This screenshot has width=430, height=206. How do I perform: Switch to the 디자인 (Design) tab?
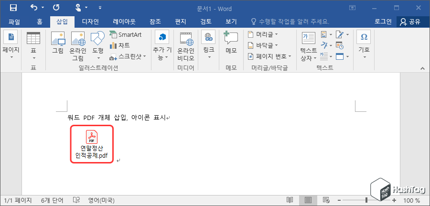pos(90,22)
